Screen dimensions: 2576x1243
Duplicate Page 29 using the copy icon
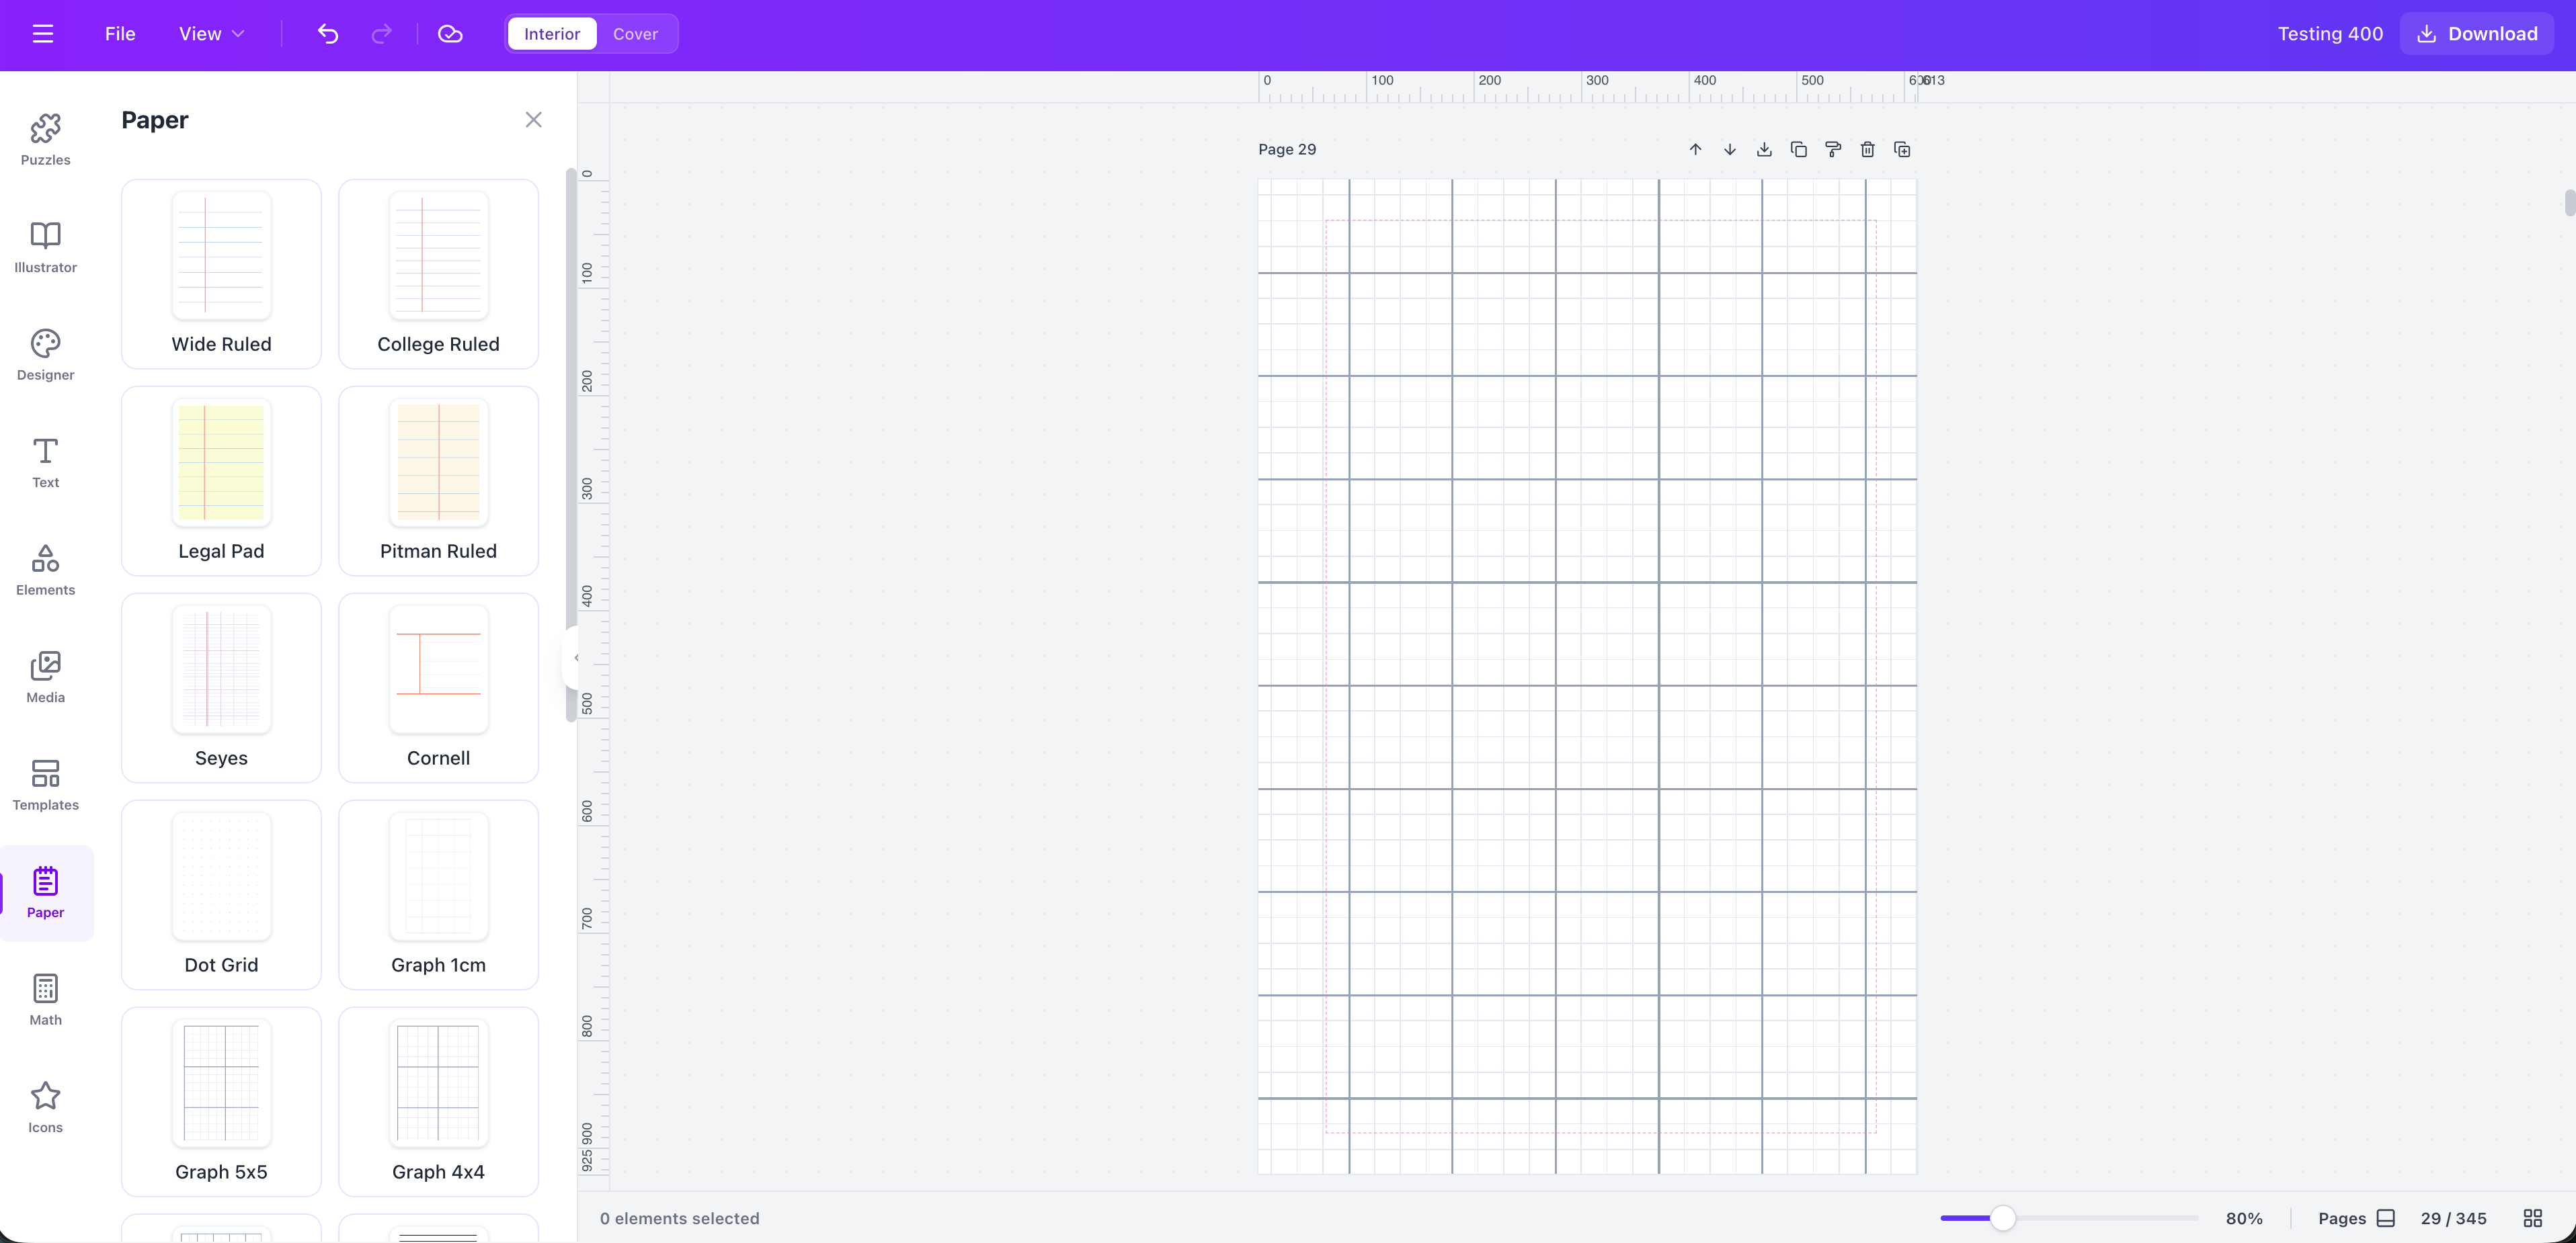pyautogui.click(x=1799, y=149)
